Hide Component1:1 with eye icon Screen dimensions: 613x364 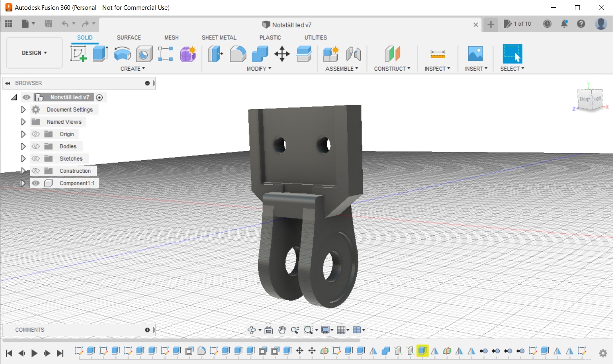(x=36, y=183)
